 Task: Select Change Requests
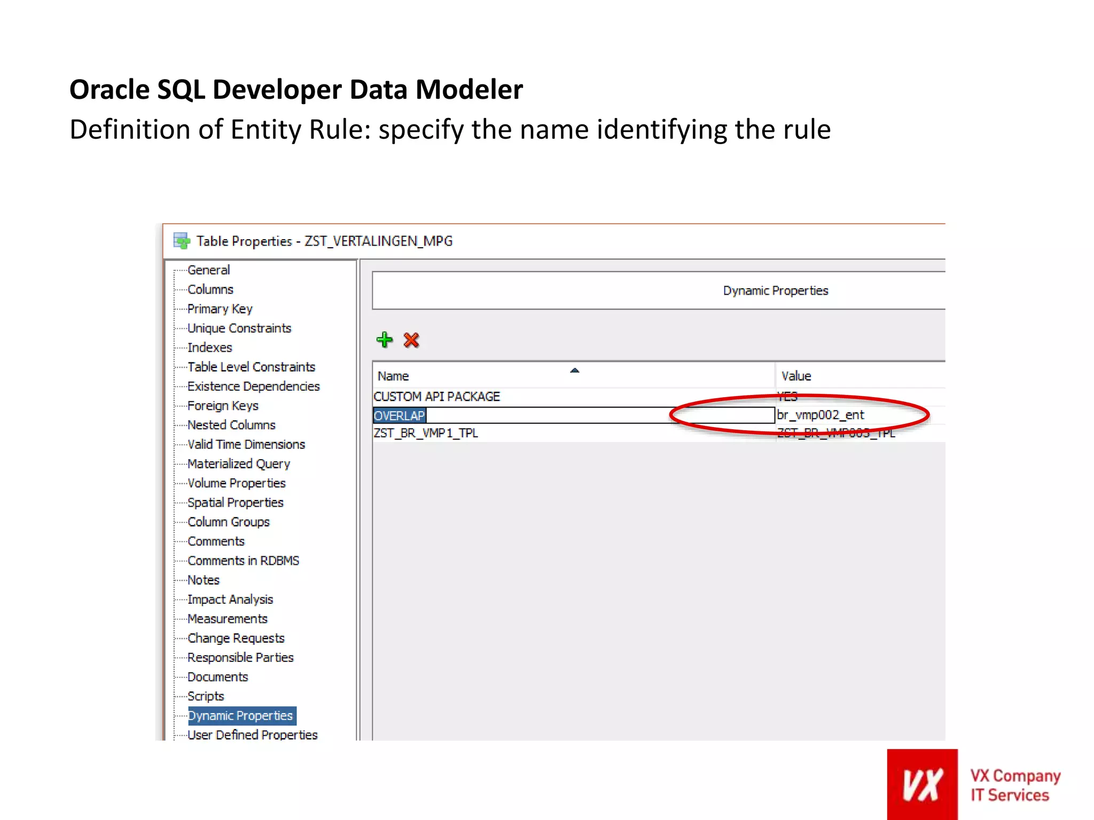236,638
